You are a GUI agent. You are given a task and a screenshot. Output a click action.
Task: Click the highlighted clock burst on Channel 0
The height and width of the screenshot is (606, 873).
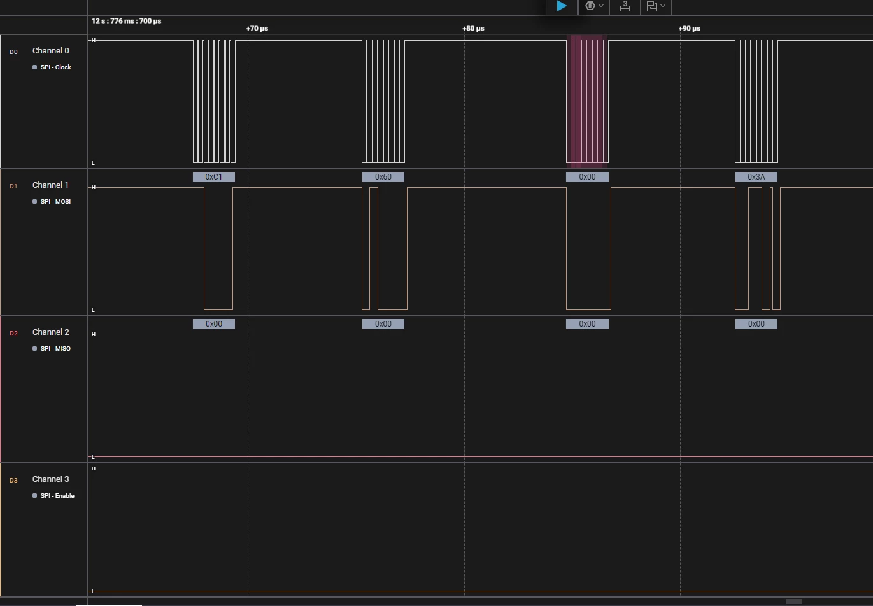point(587,101)
